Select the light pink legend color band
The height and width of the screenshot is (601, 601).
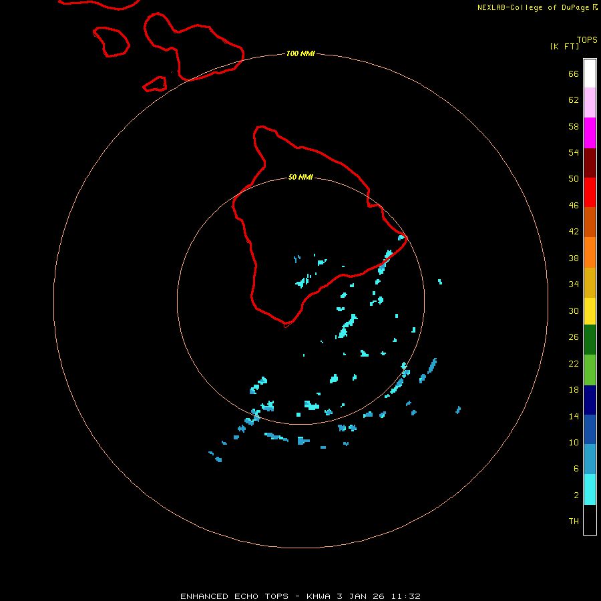point(590,102)
